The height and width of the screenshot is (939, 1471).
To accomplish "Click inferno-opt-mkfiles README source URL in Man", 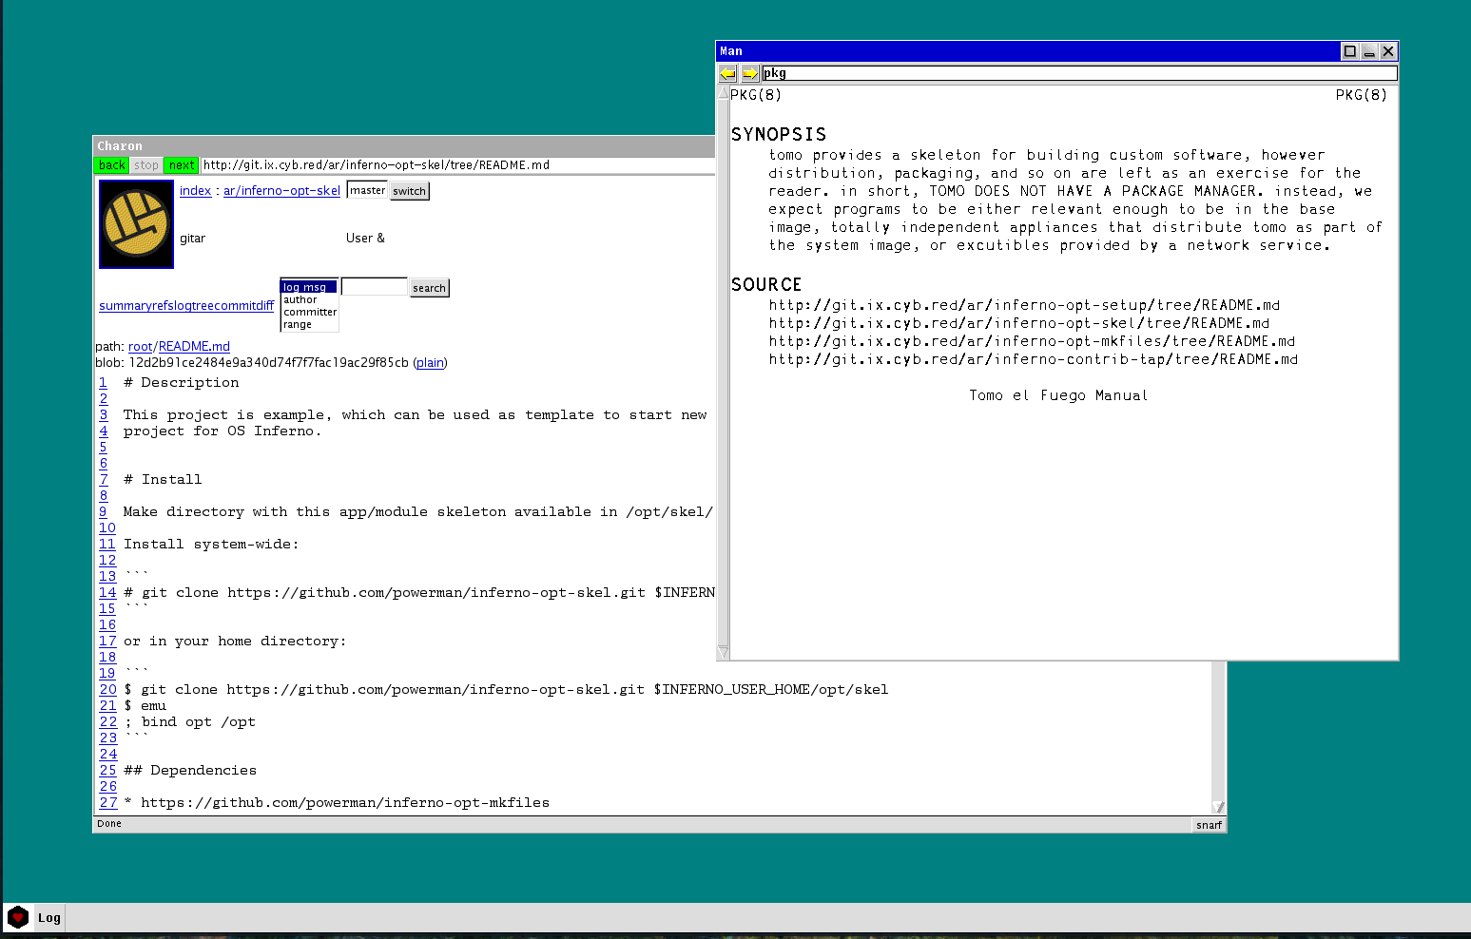I will click(x=1032, y=341).
